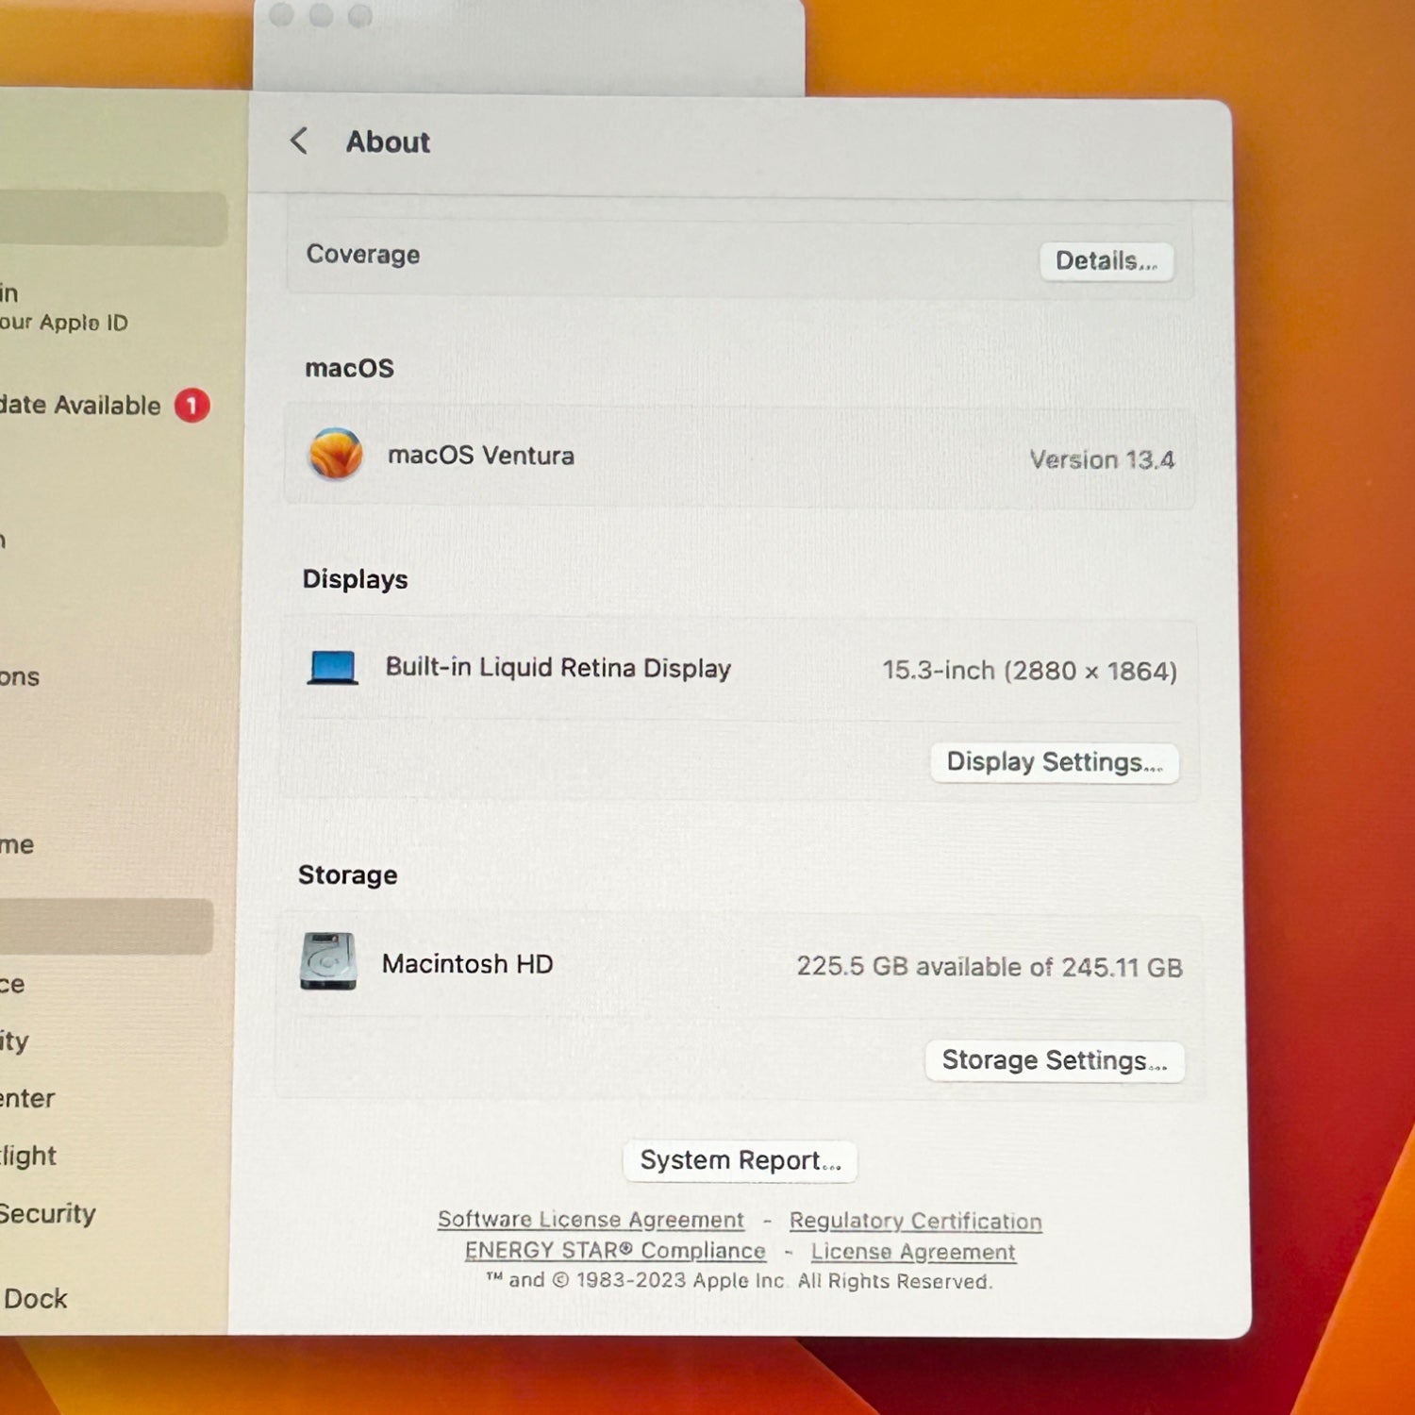1415x1415 pixels.
Task: Open the ENERGY STAR Compliance link
Action: coord(615,1251)
